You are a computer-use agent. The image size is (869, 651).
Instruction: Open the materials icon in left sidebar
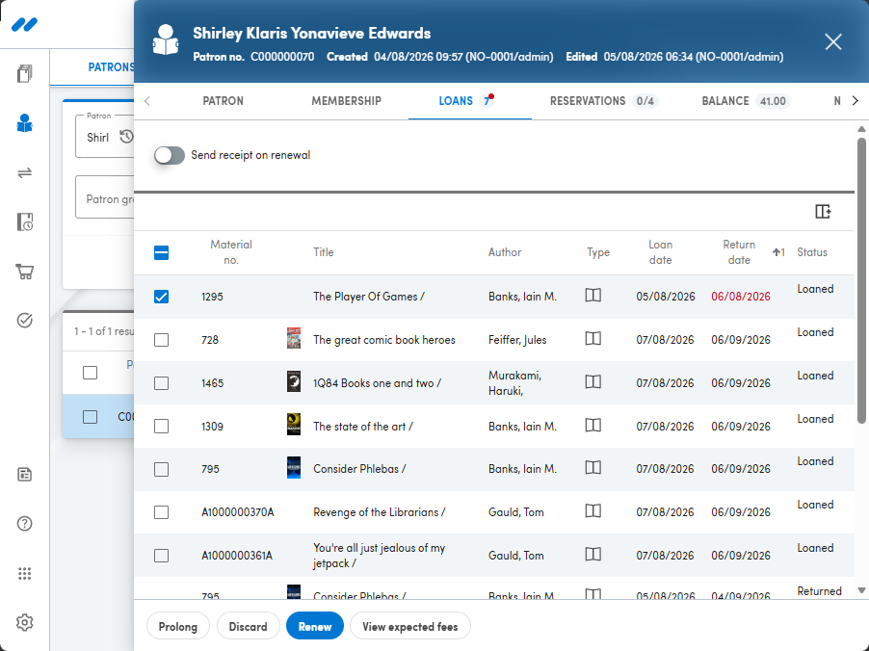pos(24,73)
